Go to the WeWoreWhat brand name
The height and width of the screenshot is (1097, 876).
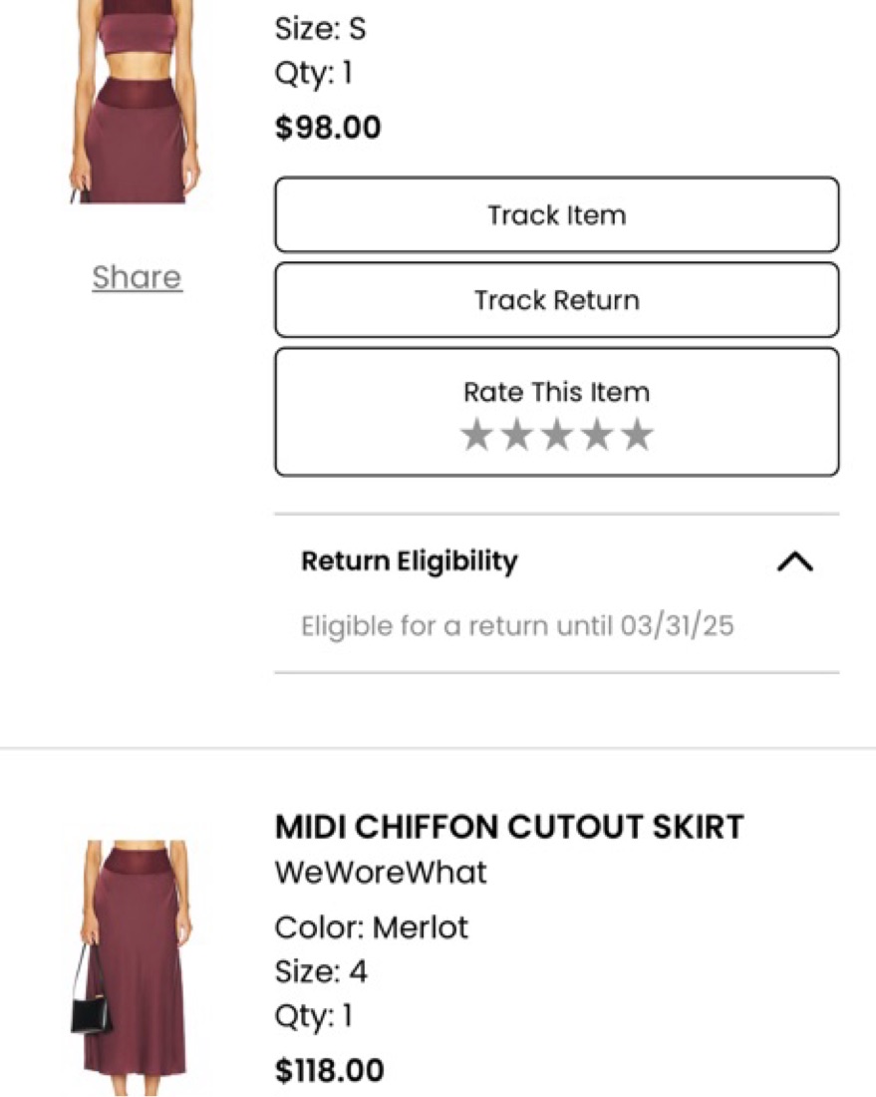point(381,873)
